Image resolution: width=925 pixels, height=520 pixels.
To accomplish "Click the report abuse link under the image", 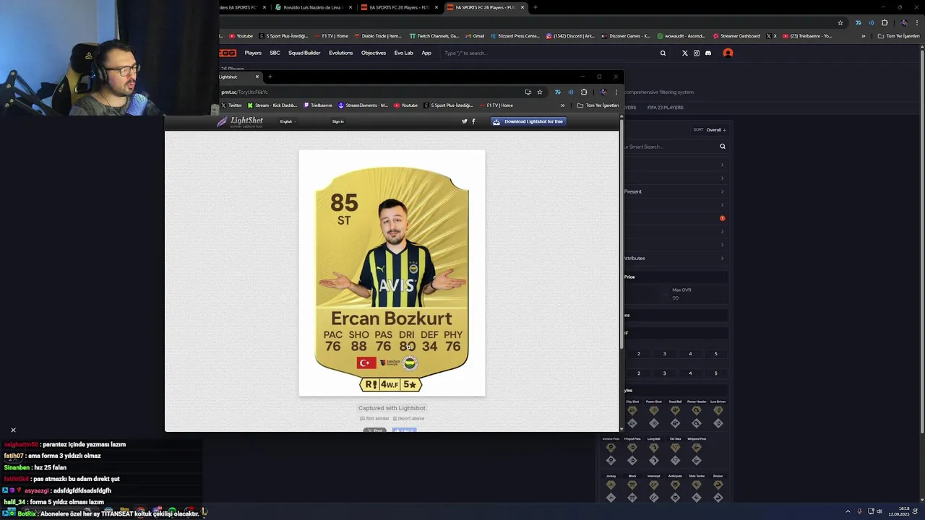I will [409, 419].
